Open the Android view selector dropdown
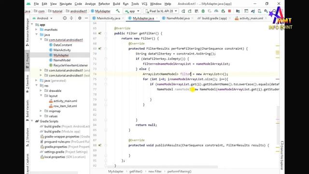Viewport: 309px width, 174px height. pyautogui.click(x=42, y=18)
